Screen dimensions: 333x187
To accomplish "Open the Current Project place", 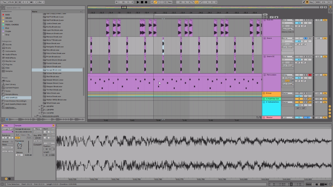I will pyautogui.click(x=12, y=88).
